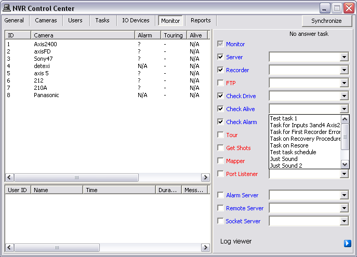The width and height of the screenshot is (357, 257).
Task: Switch to the General tab
Action: [14, 20]
